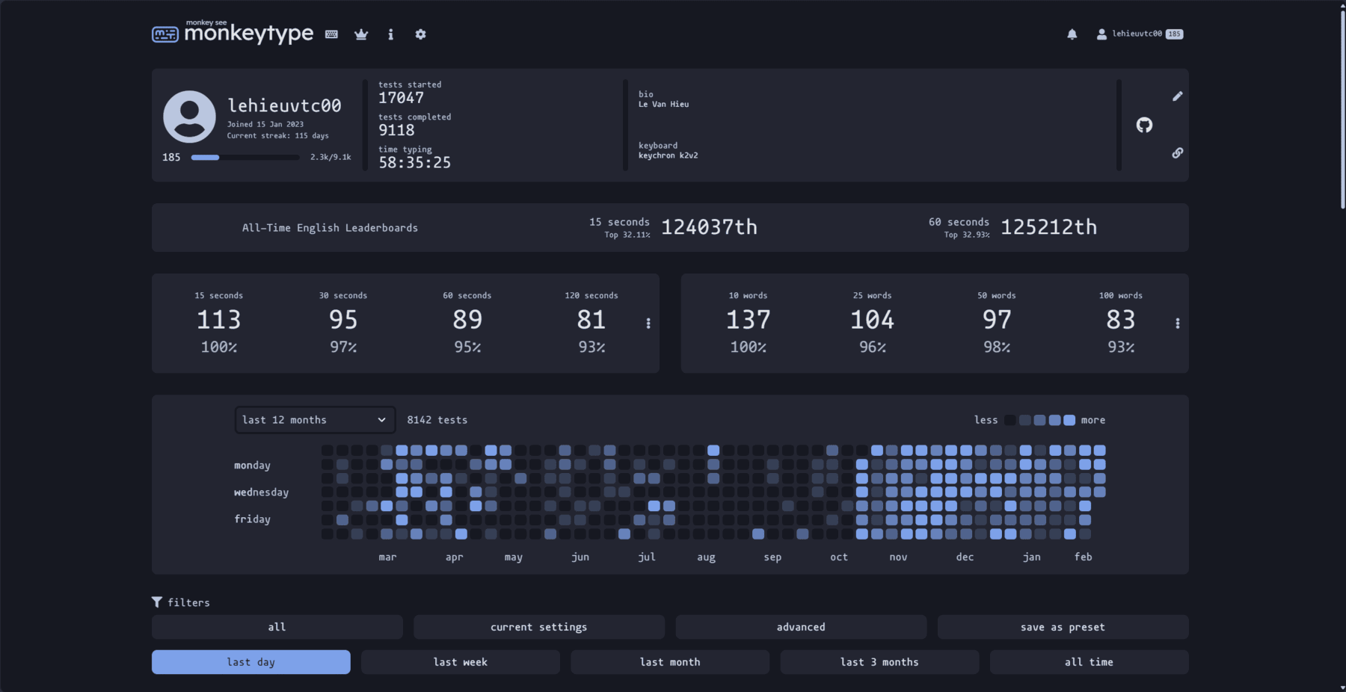
Task: Edit profile with the pencil icon
Action: (x=1177, y=96)
